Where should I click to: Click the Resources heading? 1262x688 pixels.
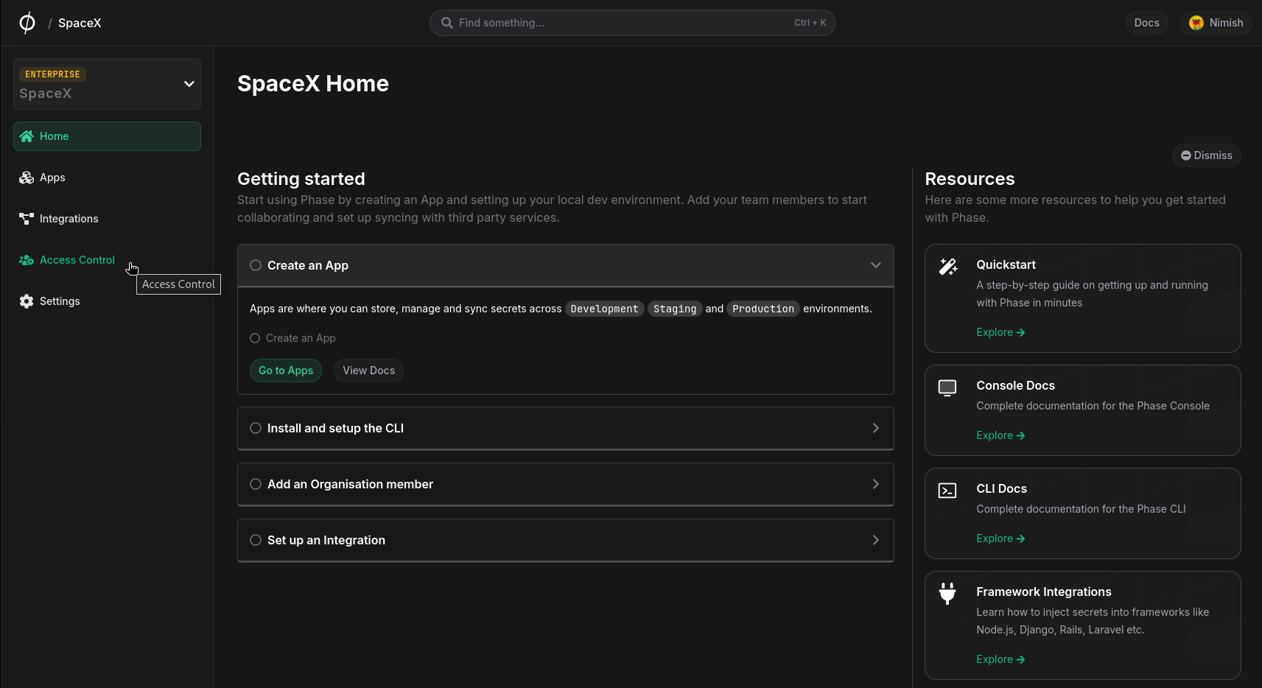[x=970, y=179]
